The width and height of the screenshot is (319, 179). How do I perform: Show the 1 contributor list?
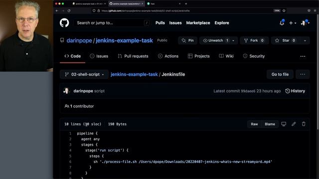[x=79, y=106]
